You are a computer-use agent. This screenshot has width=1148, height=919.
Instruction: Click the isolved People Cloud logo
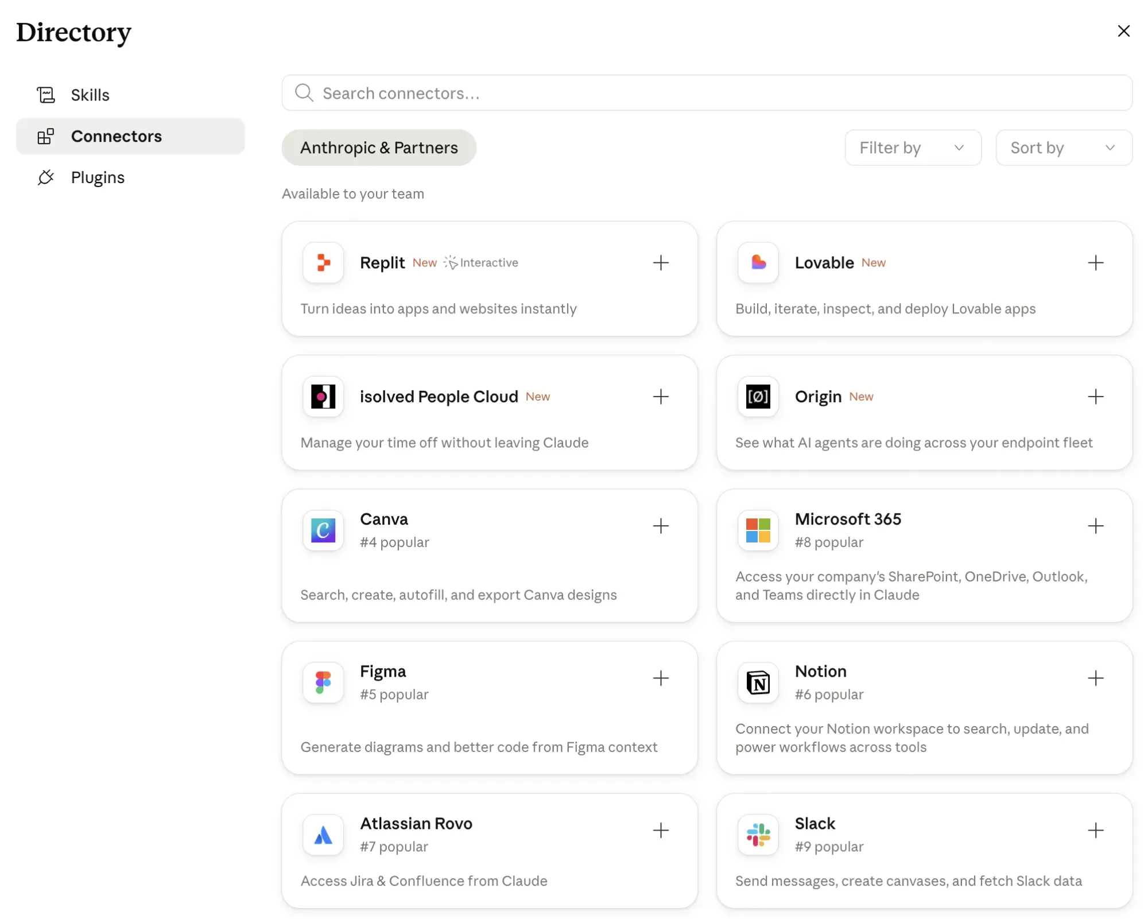click(x=323, y=397)
